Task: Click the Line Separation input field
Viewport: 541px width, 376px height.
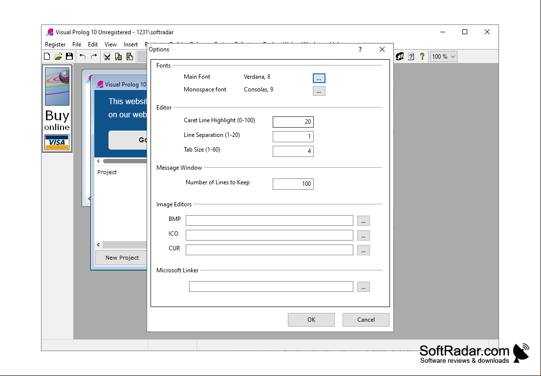Action: (x=293, y=136)
